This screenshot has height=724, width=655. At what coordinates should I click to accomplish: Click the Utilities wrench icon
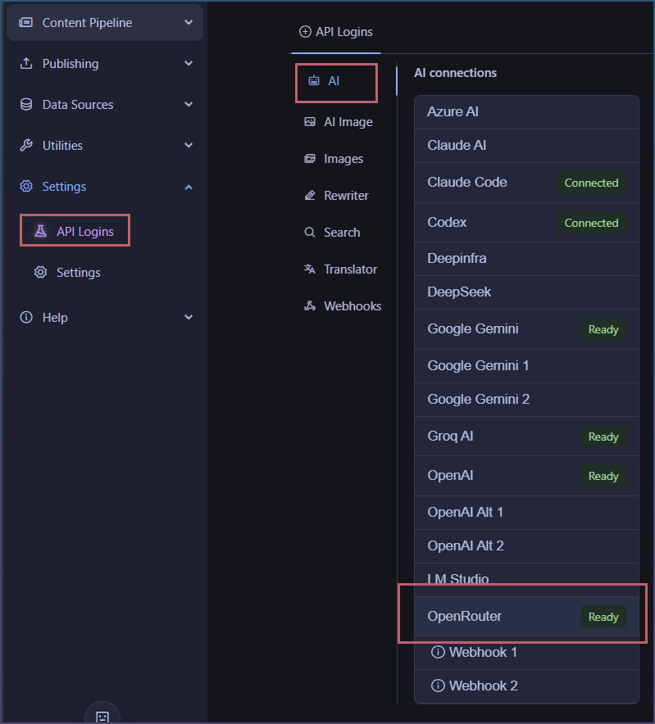coord(26,146)
